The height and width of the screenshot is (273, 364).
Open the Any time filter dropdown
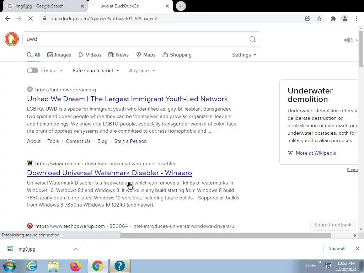tap(142, 71)
